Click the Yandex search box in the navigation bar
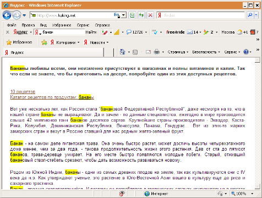Image resolution: width=262 pixels, height=198 pixels. (x=201, y=15)
